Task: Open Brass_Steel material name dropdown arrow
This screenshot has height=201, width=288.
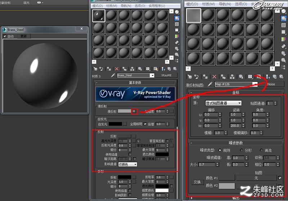Action: (x=152, y=76)
